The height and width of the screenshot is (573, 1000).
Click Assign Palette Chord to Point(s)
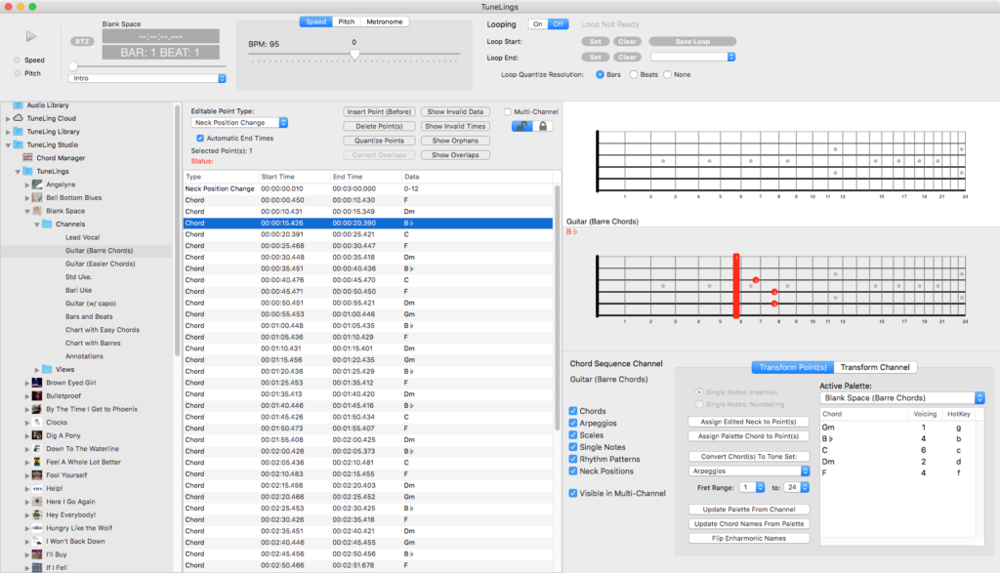tap(749, 436)
